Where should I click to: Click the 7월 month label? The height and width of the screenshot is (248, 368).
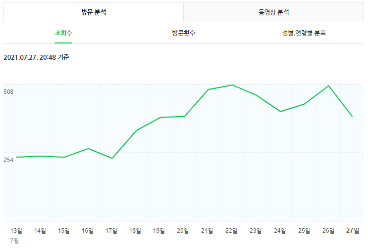tap(14, 241)
